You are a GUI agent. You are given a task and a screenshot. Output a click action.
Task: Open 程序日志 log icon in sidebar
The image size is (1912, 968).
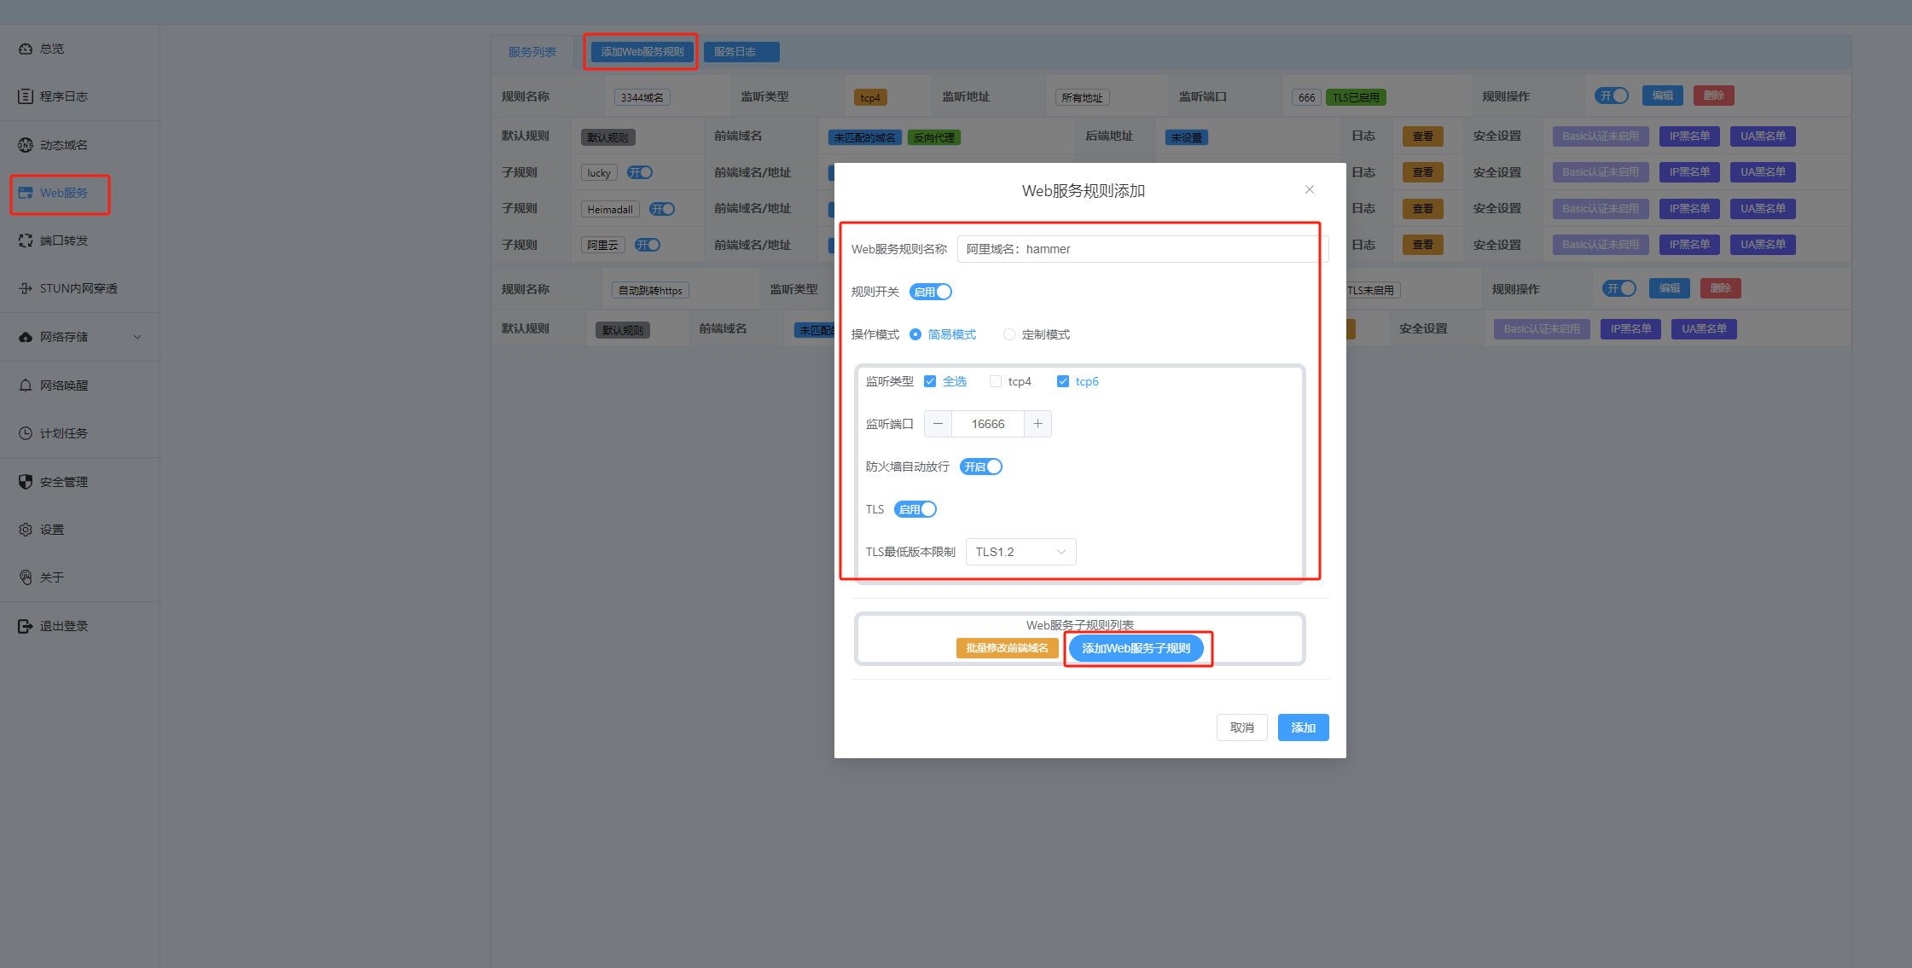[x=26, y=96]
